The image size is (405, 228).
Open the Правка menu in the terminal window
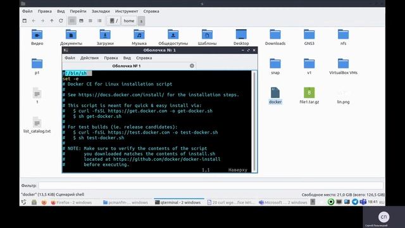coord(111,58)
